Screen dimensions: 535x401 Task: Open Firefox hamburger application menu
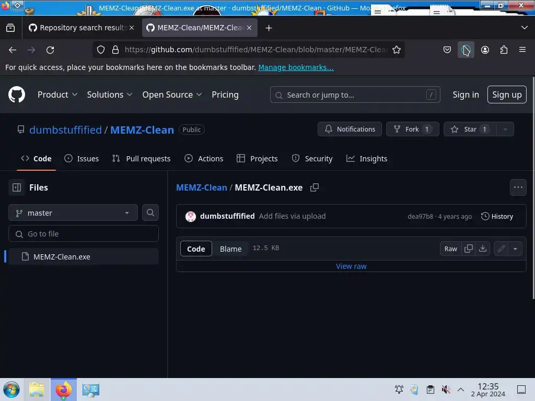click(x=522, y=50)
